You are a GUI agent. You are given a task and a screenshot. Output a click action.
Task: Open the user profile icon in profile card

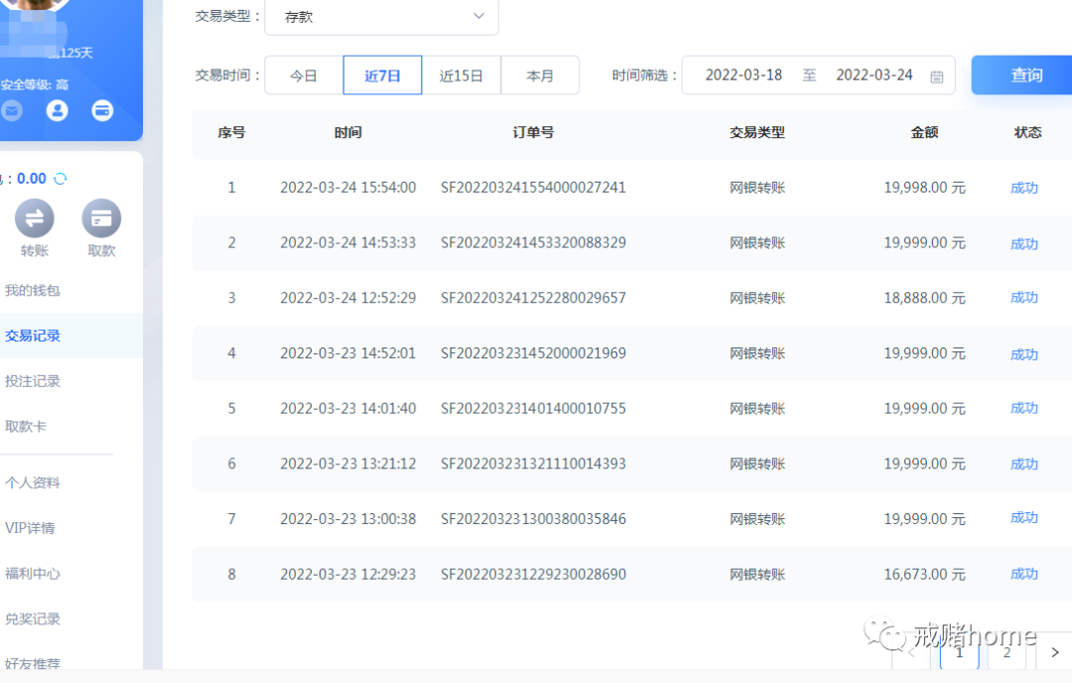(x=57, y=110)
